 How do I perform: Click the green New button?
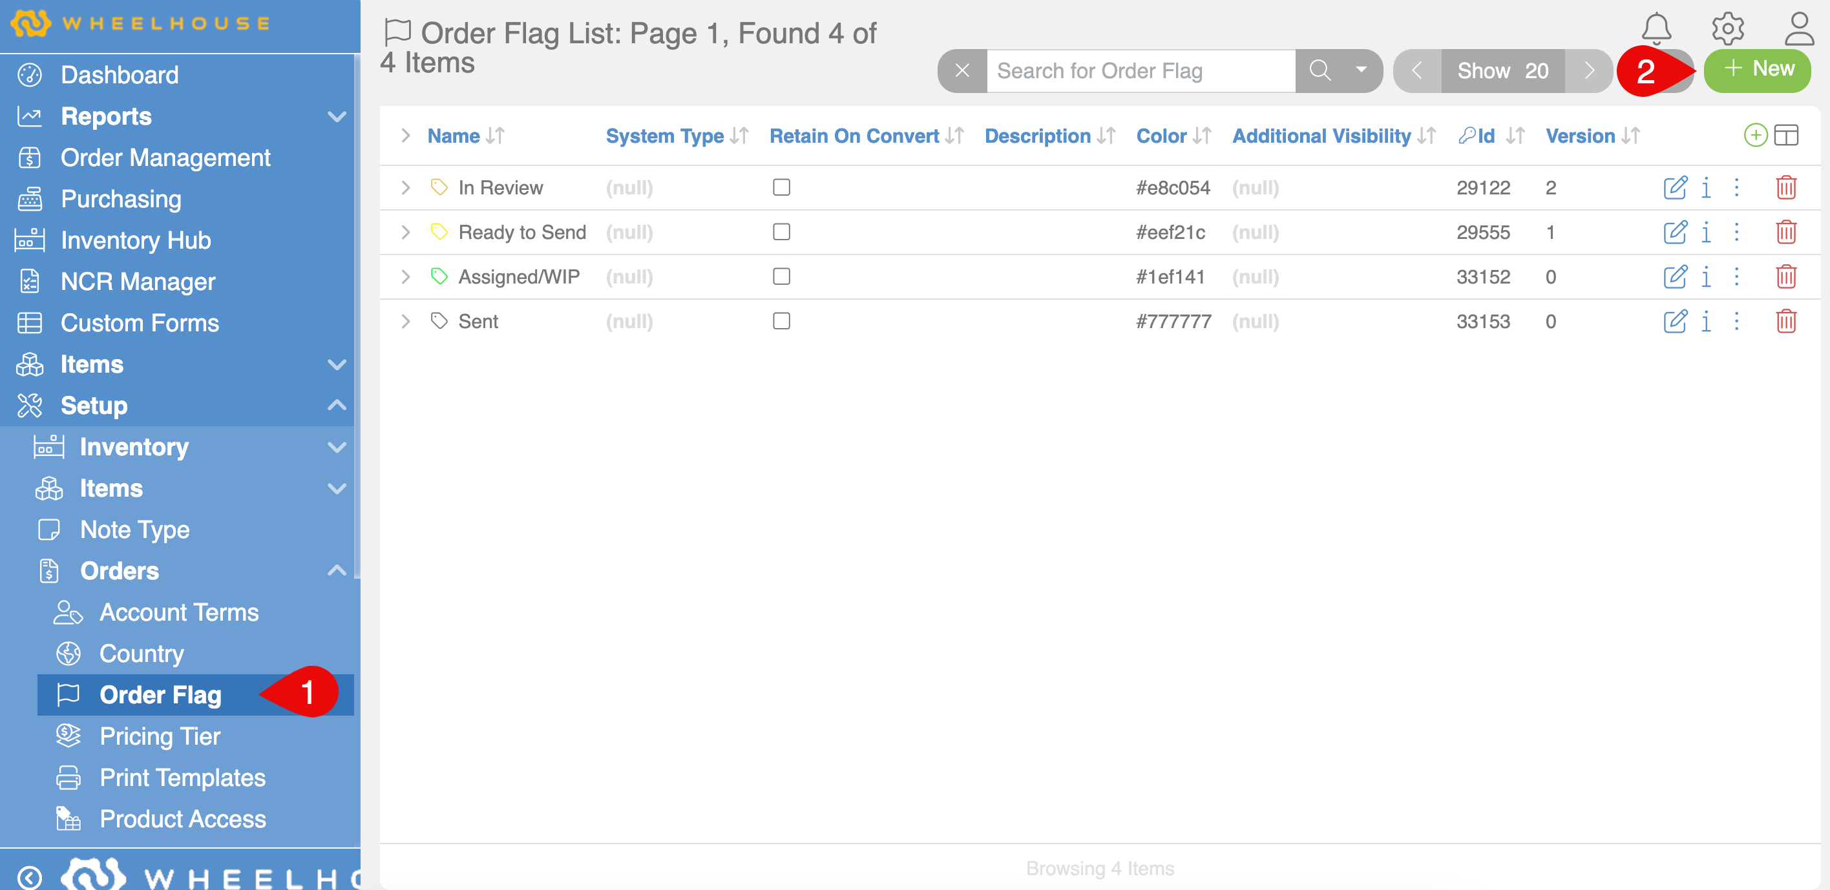[1758, 70]
